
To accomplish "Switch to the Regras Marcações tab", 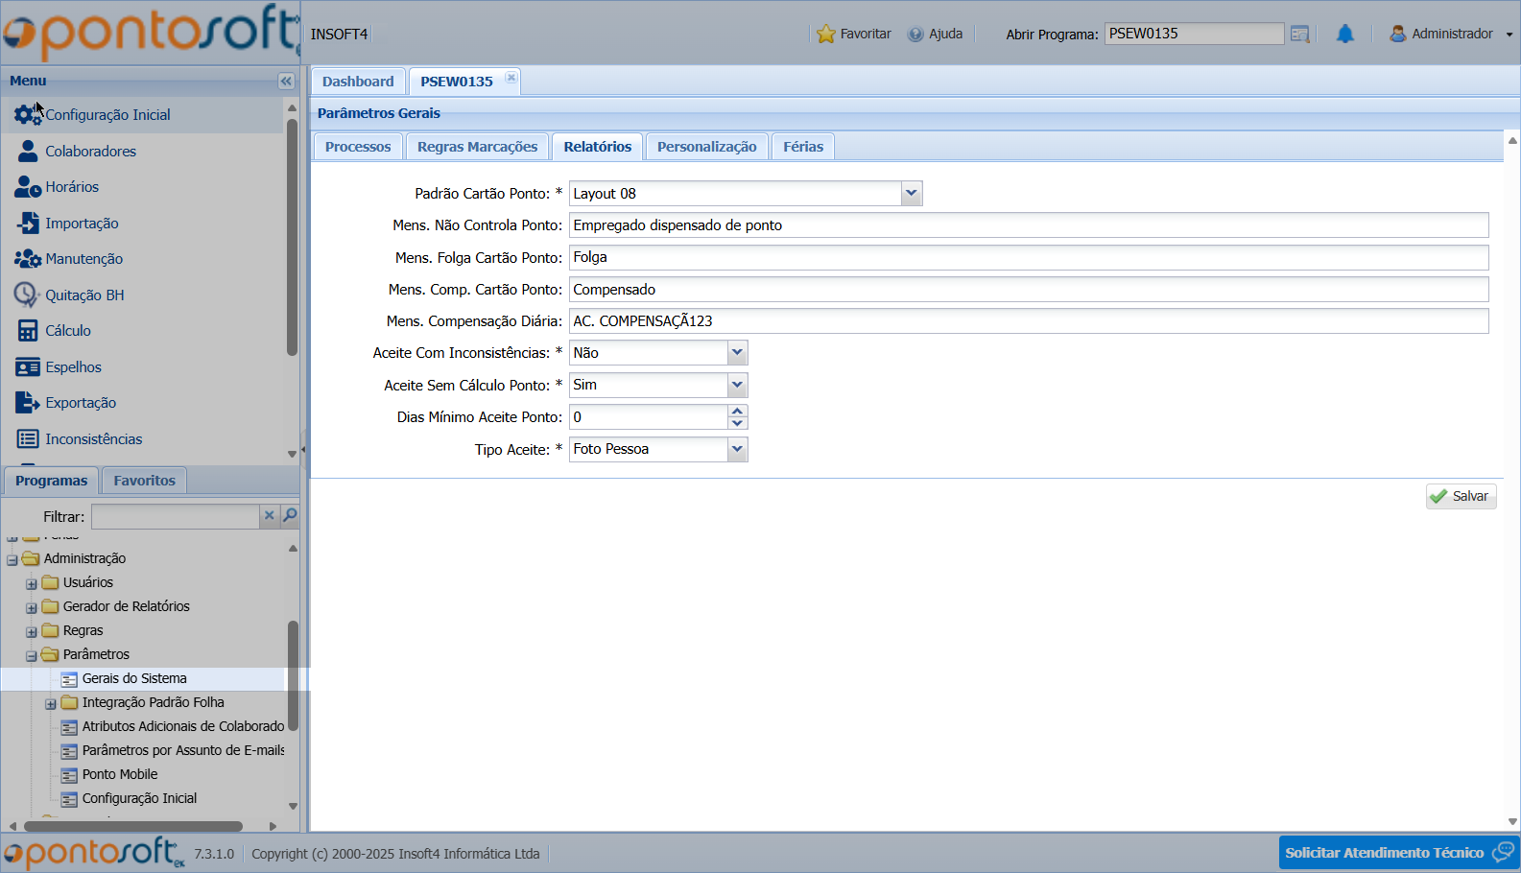I will [477, 147].
